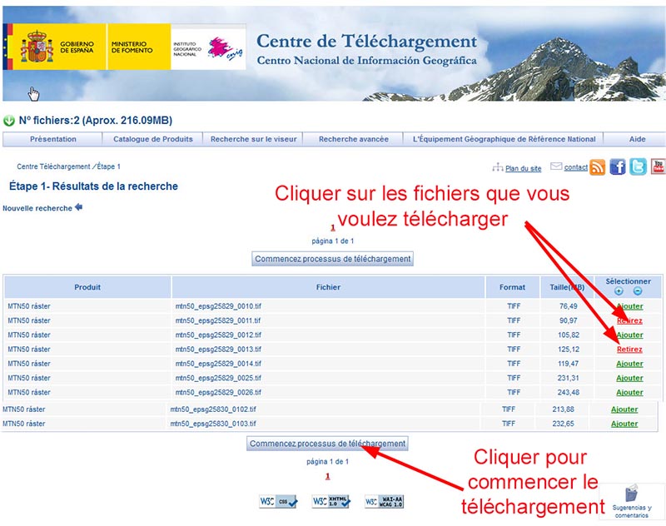Go to Recherche avancée menu item
Viewport: 666px width, 526px height.
pos(353,139)
